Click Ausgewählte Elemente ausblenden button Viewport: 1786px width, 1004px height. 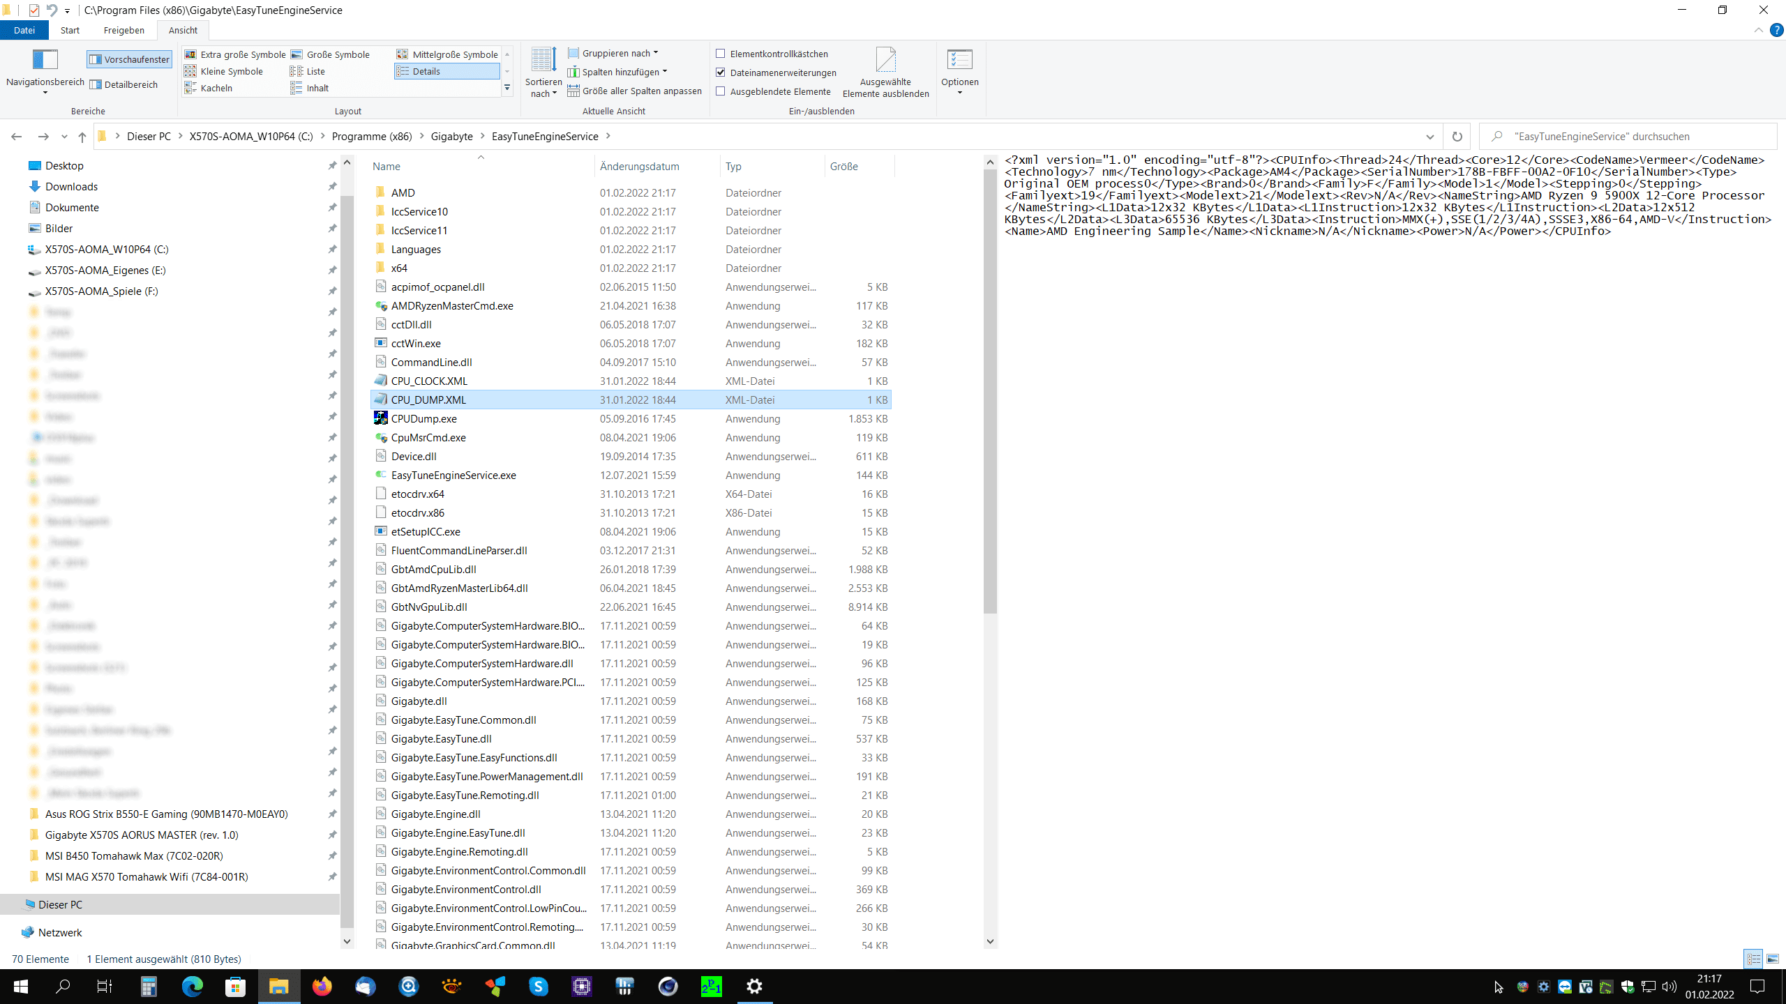pos(885,73)
